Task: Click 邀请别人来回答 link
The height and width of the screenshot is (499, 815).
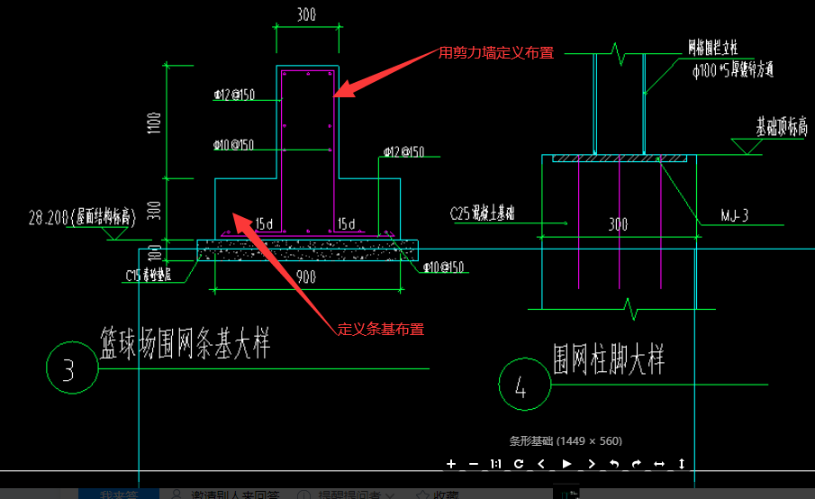Action: [225, 494]
